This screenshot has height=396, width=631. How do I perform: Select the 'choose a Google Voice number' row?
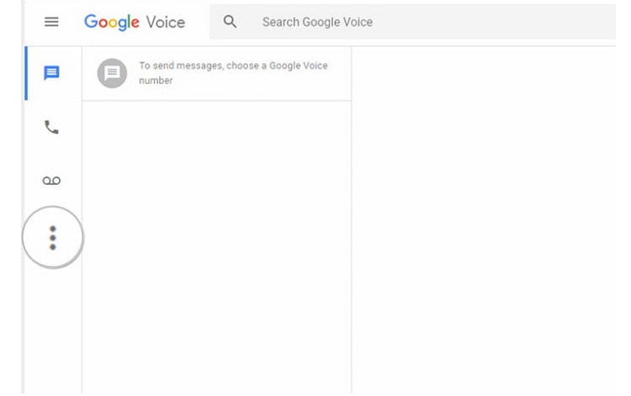216,73
